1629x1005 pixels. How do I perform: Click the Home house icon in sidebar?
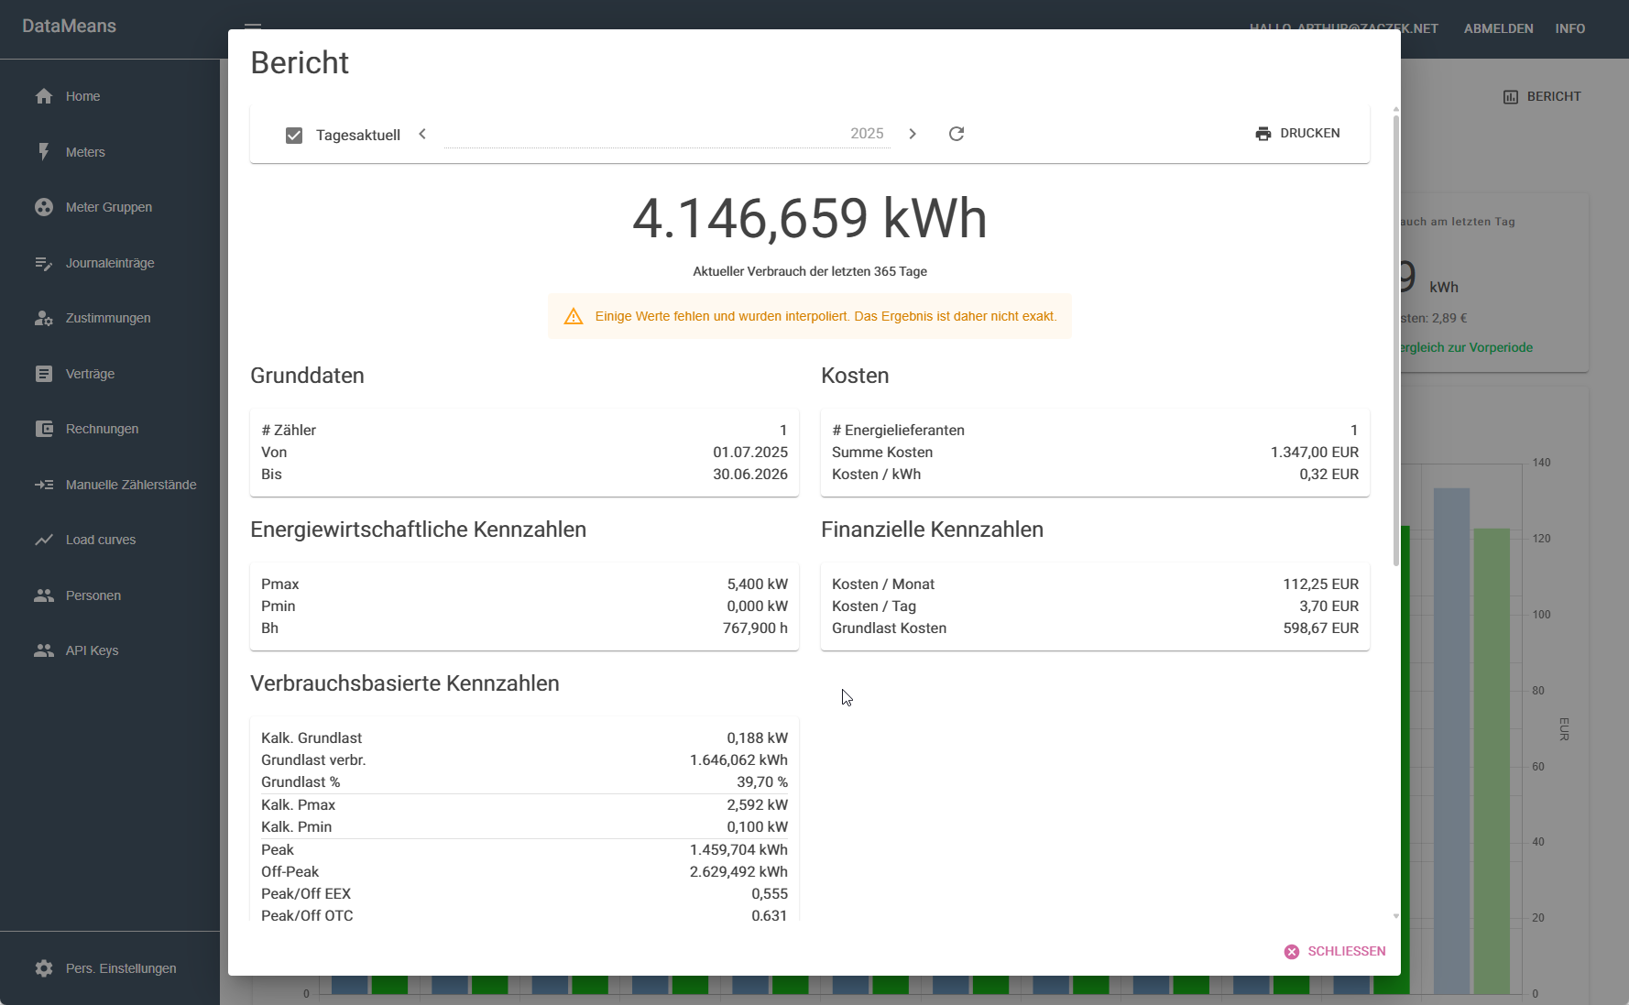[44, 96]
